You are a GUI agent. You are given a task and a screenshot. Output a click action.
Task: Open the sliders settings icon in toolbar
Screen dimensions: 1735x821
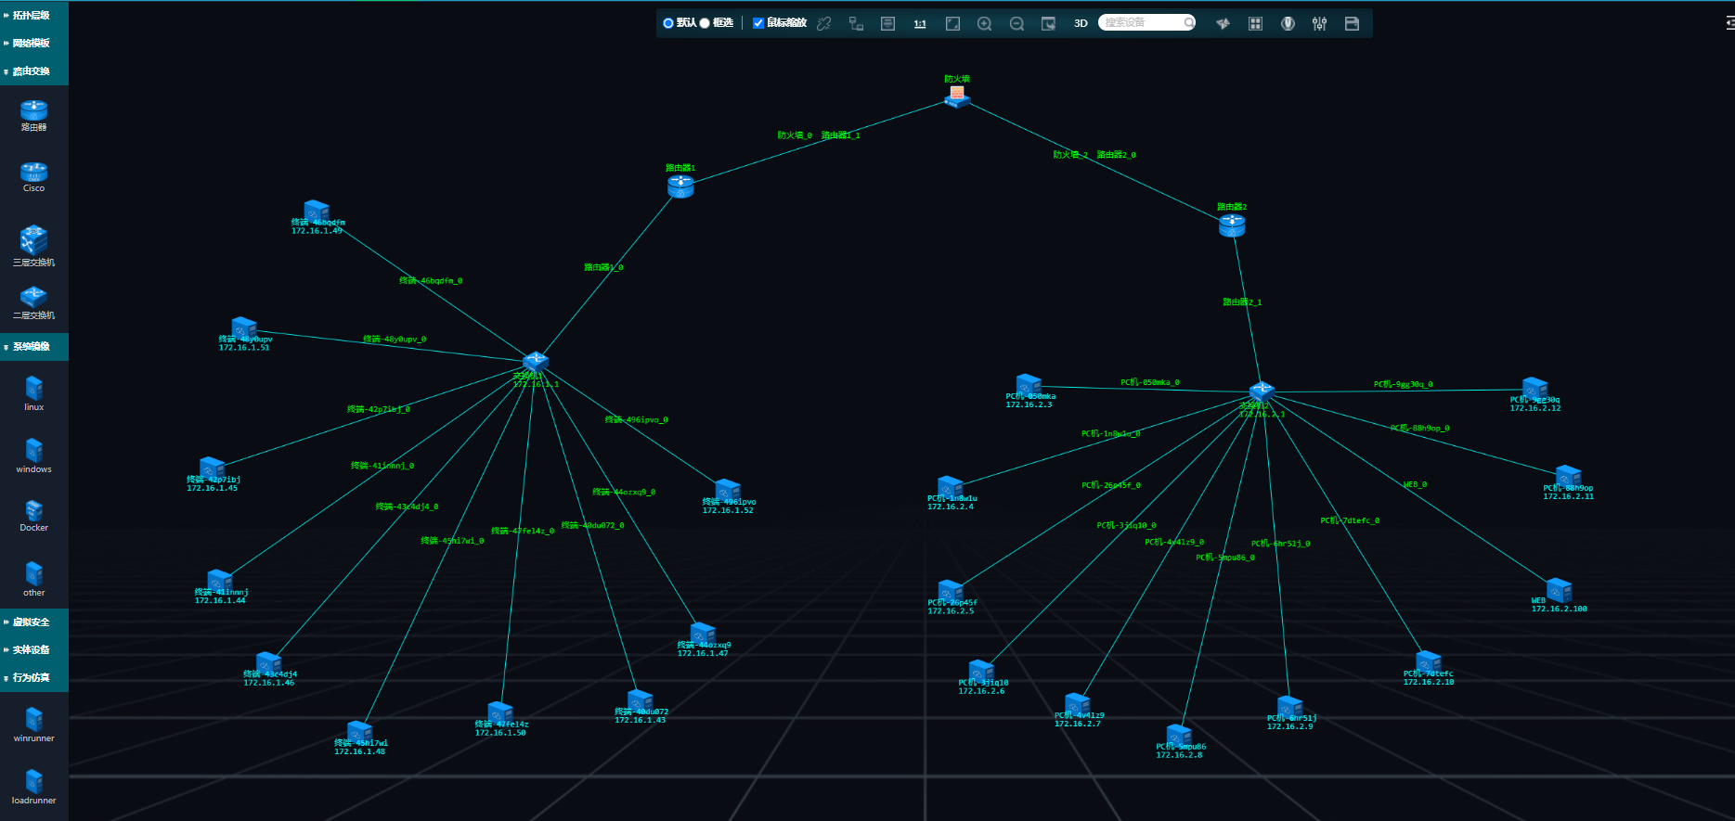[1319, 23]
